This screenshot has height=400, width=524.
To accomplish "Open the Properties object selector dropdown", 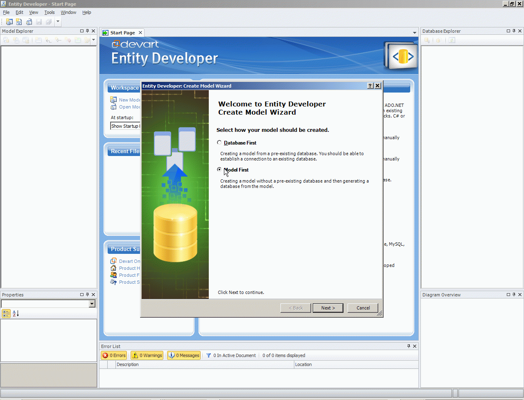I will point(92,304).
